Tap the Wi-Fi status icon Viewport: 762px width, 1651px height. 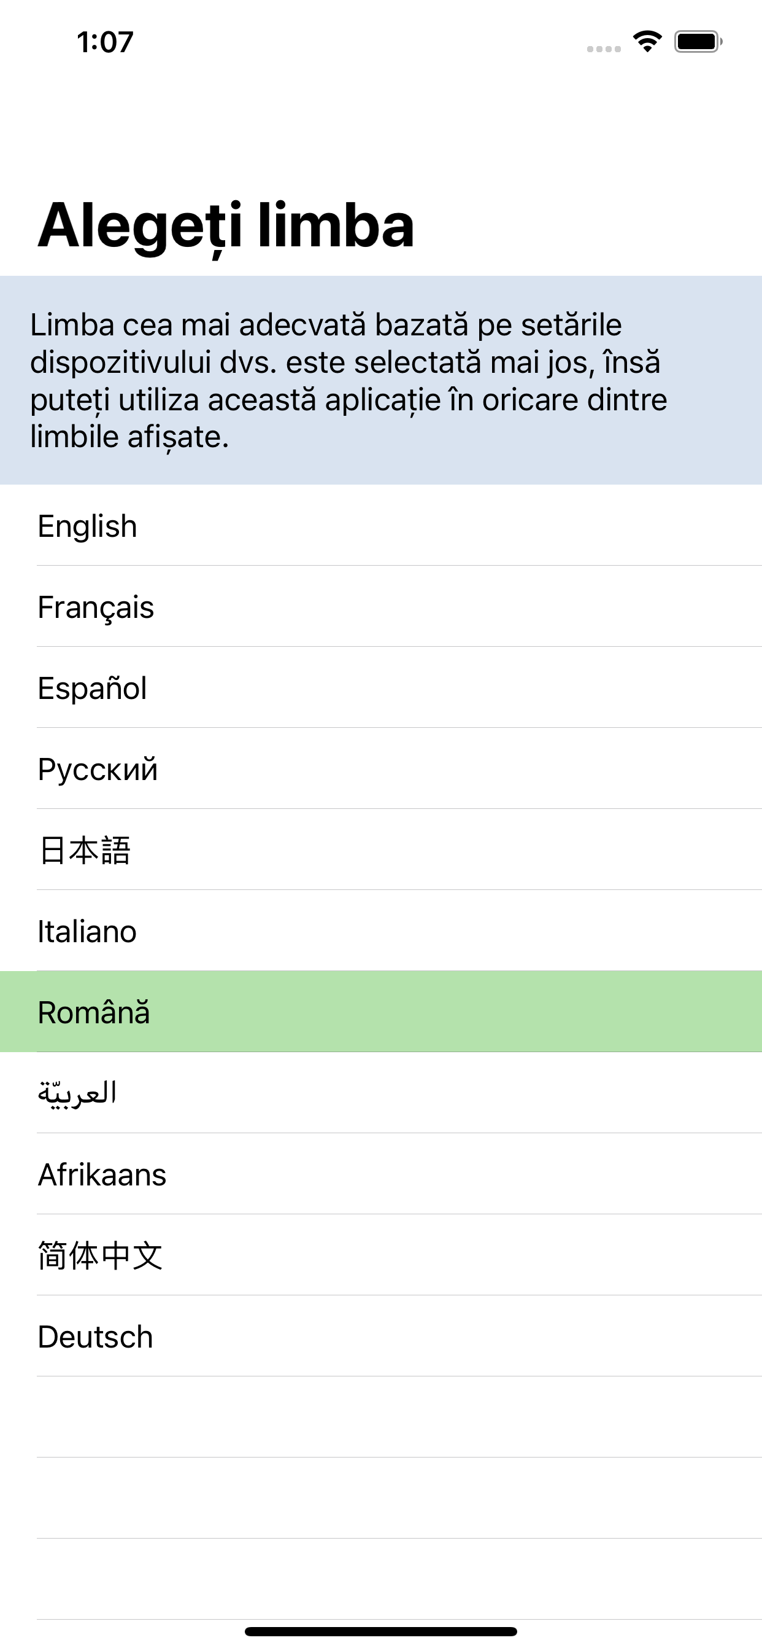tap(647, 42)
